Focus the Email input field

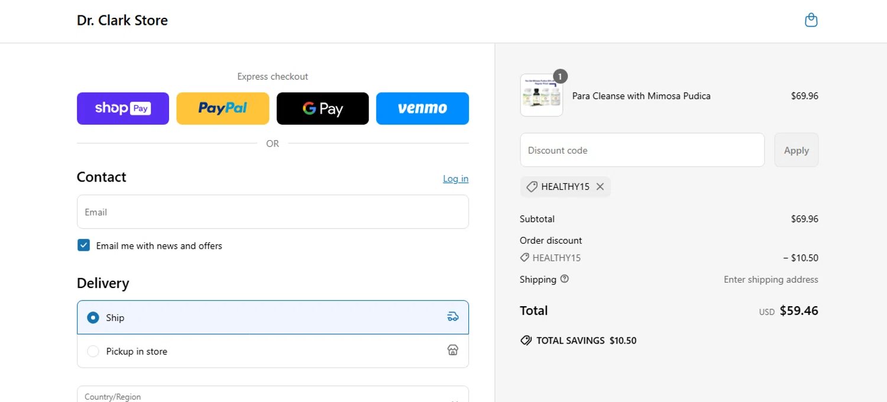273,212
